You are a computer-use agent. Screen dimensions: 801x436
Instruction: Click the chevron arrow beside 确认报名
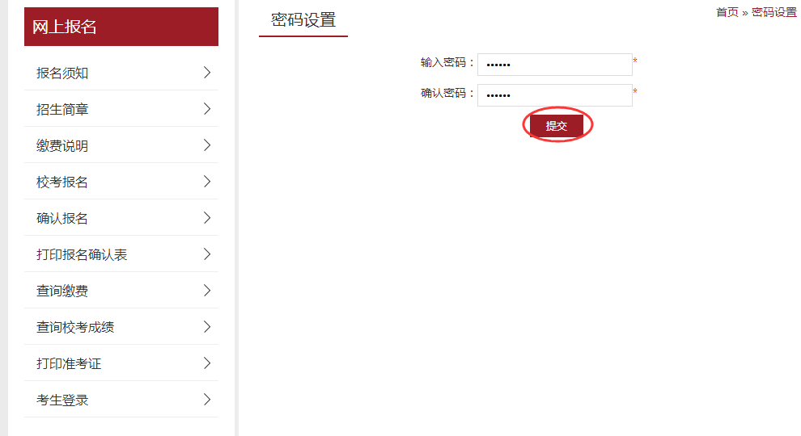pyautogui.click(x=207, y=218)
